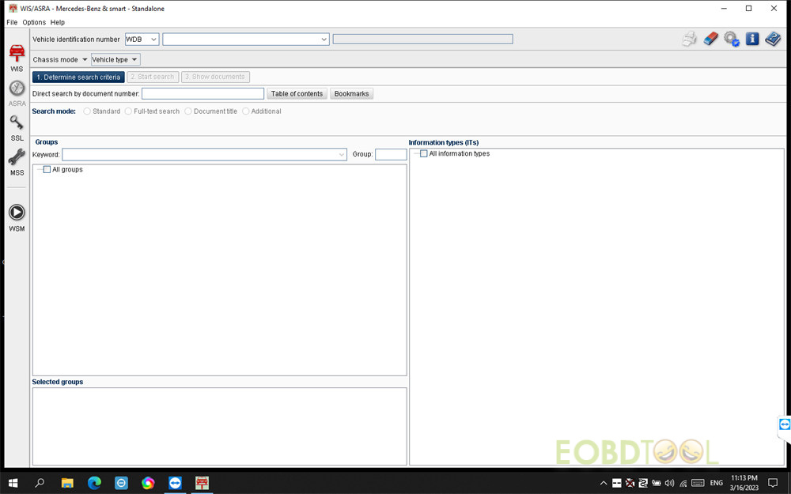Screen dimensions: 791x494
Task: Open settings via the gear icon
Action: point(731,39)
